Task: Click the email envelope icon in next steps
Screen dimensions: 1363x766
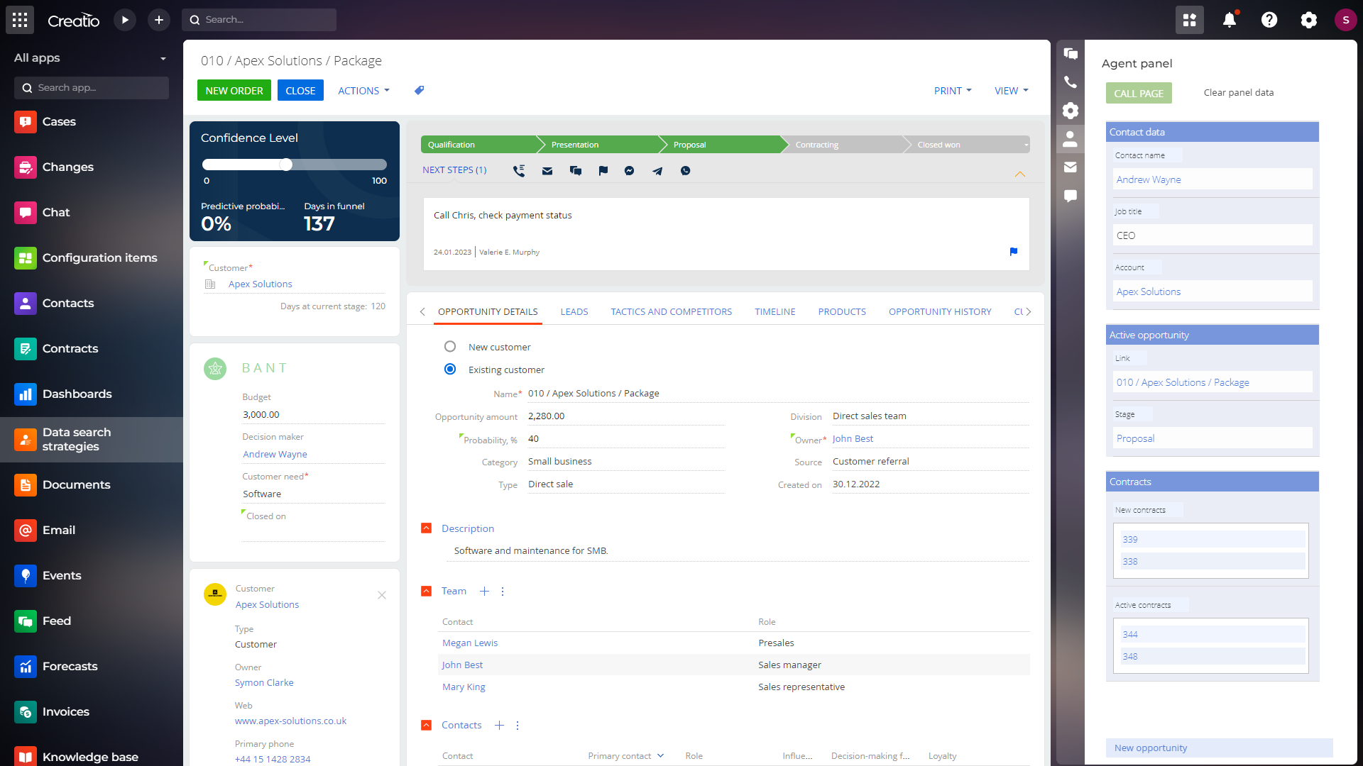Action: point(547,171)
